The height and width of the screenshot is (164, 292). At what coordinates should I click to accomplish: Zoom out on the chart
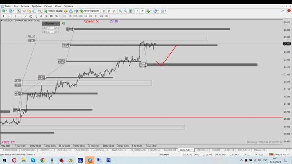(x=125, y=11)
